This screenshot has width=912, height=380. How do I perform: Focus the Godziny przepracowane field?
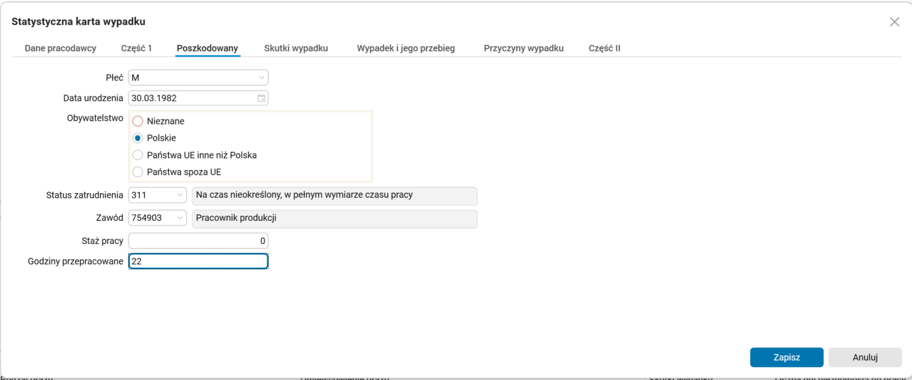[198, 261]
